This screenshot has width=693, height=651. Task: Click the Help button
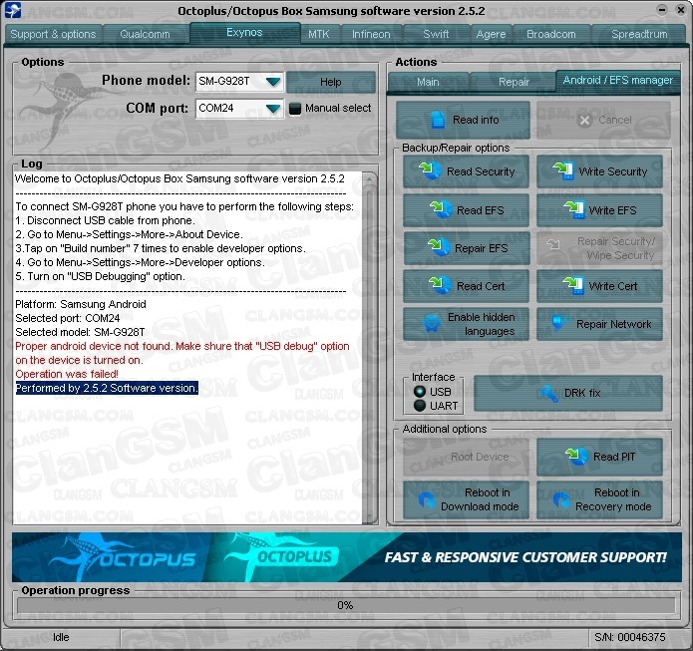(x=331, y=82)
